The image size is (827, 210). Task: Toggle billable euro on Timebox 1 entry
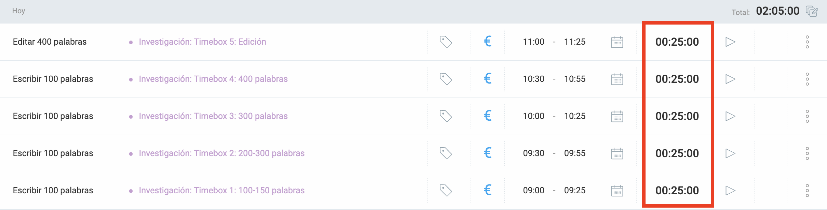pos(488,190)
